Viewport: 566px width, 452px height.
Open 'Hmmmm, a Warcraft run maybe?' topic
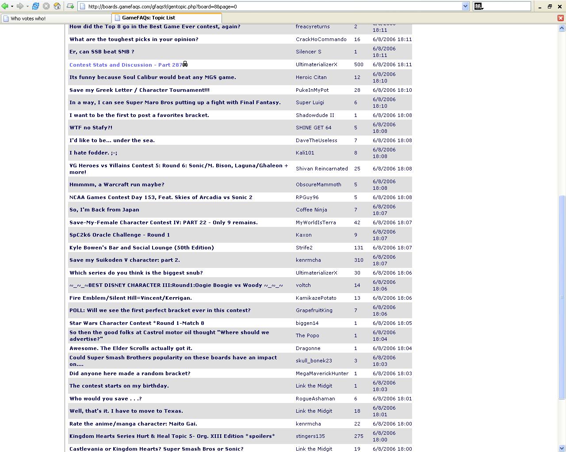click(117, 185)
